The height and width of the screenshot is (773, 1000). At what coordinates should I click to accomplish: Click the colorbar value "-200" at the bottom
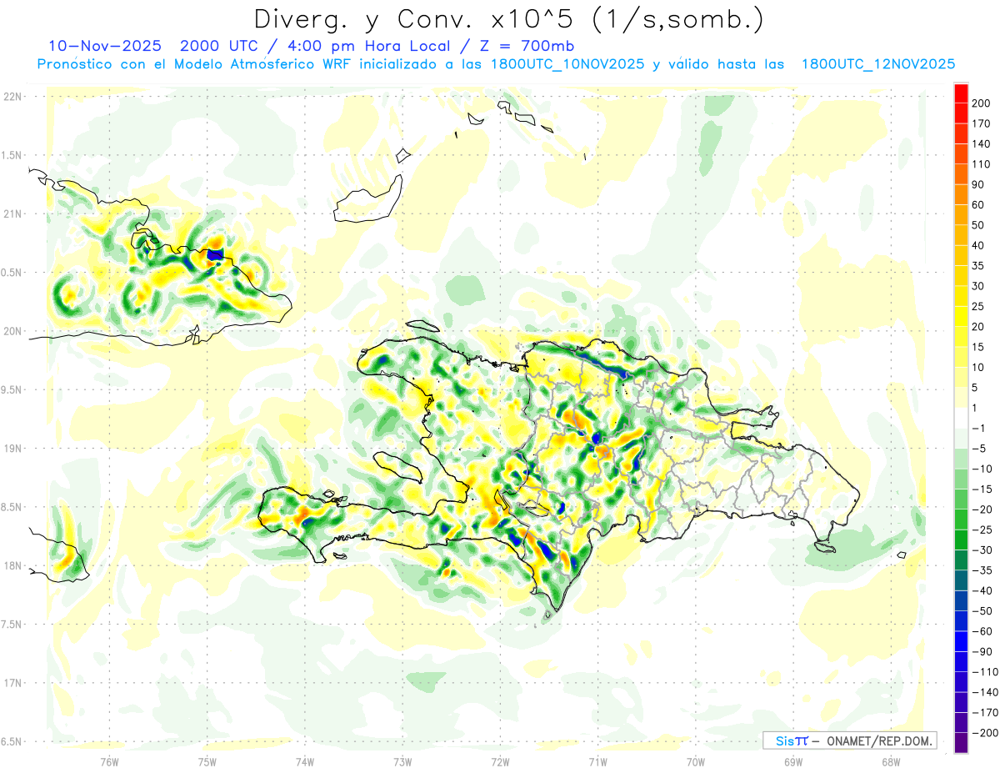[x=986, y=733]
